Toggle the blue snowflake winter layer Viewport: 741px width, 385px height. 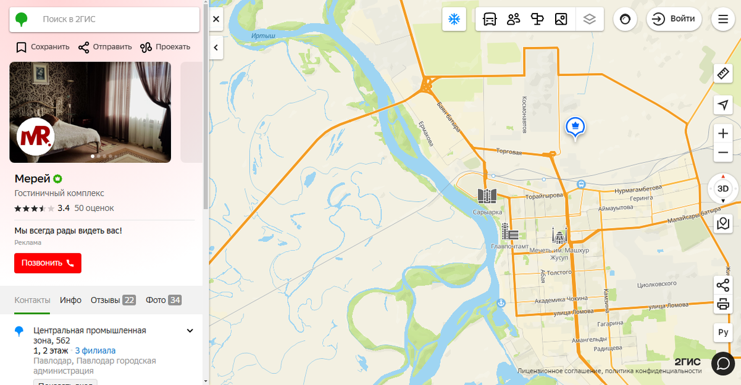tap(454, 19)
